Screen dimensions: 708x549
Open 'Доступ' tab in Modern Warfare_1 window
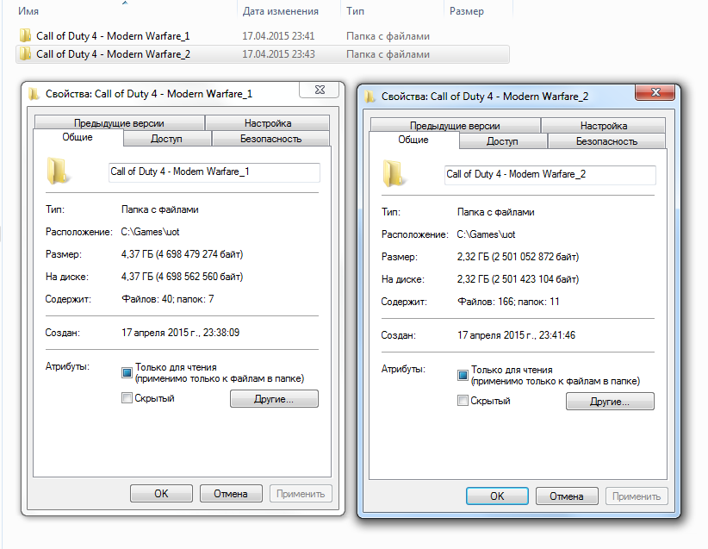(166, 139)
